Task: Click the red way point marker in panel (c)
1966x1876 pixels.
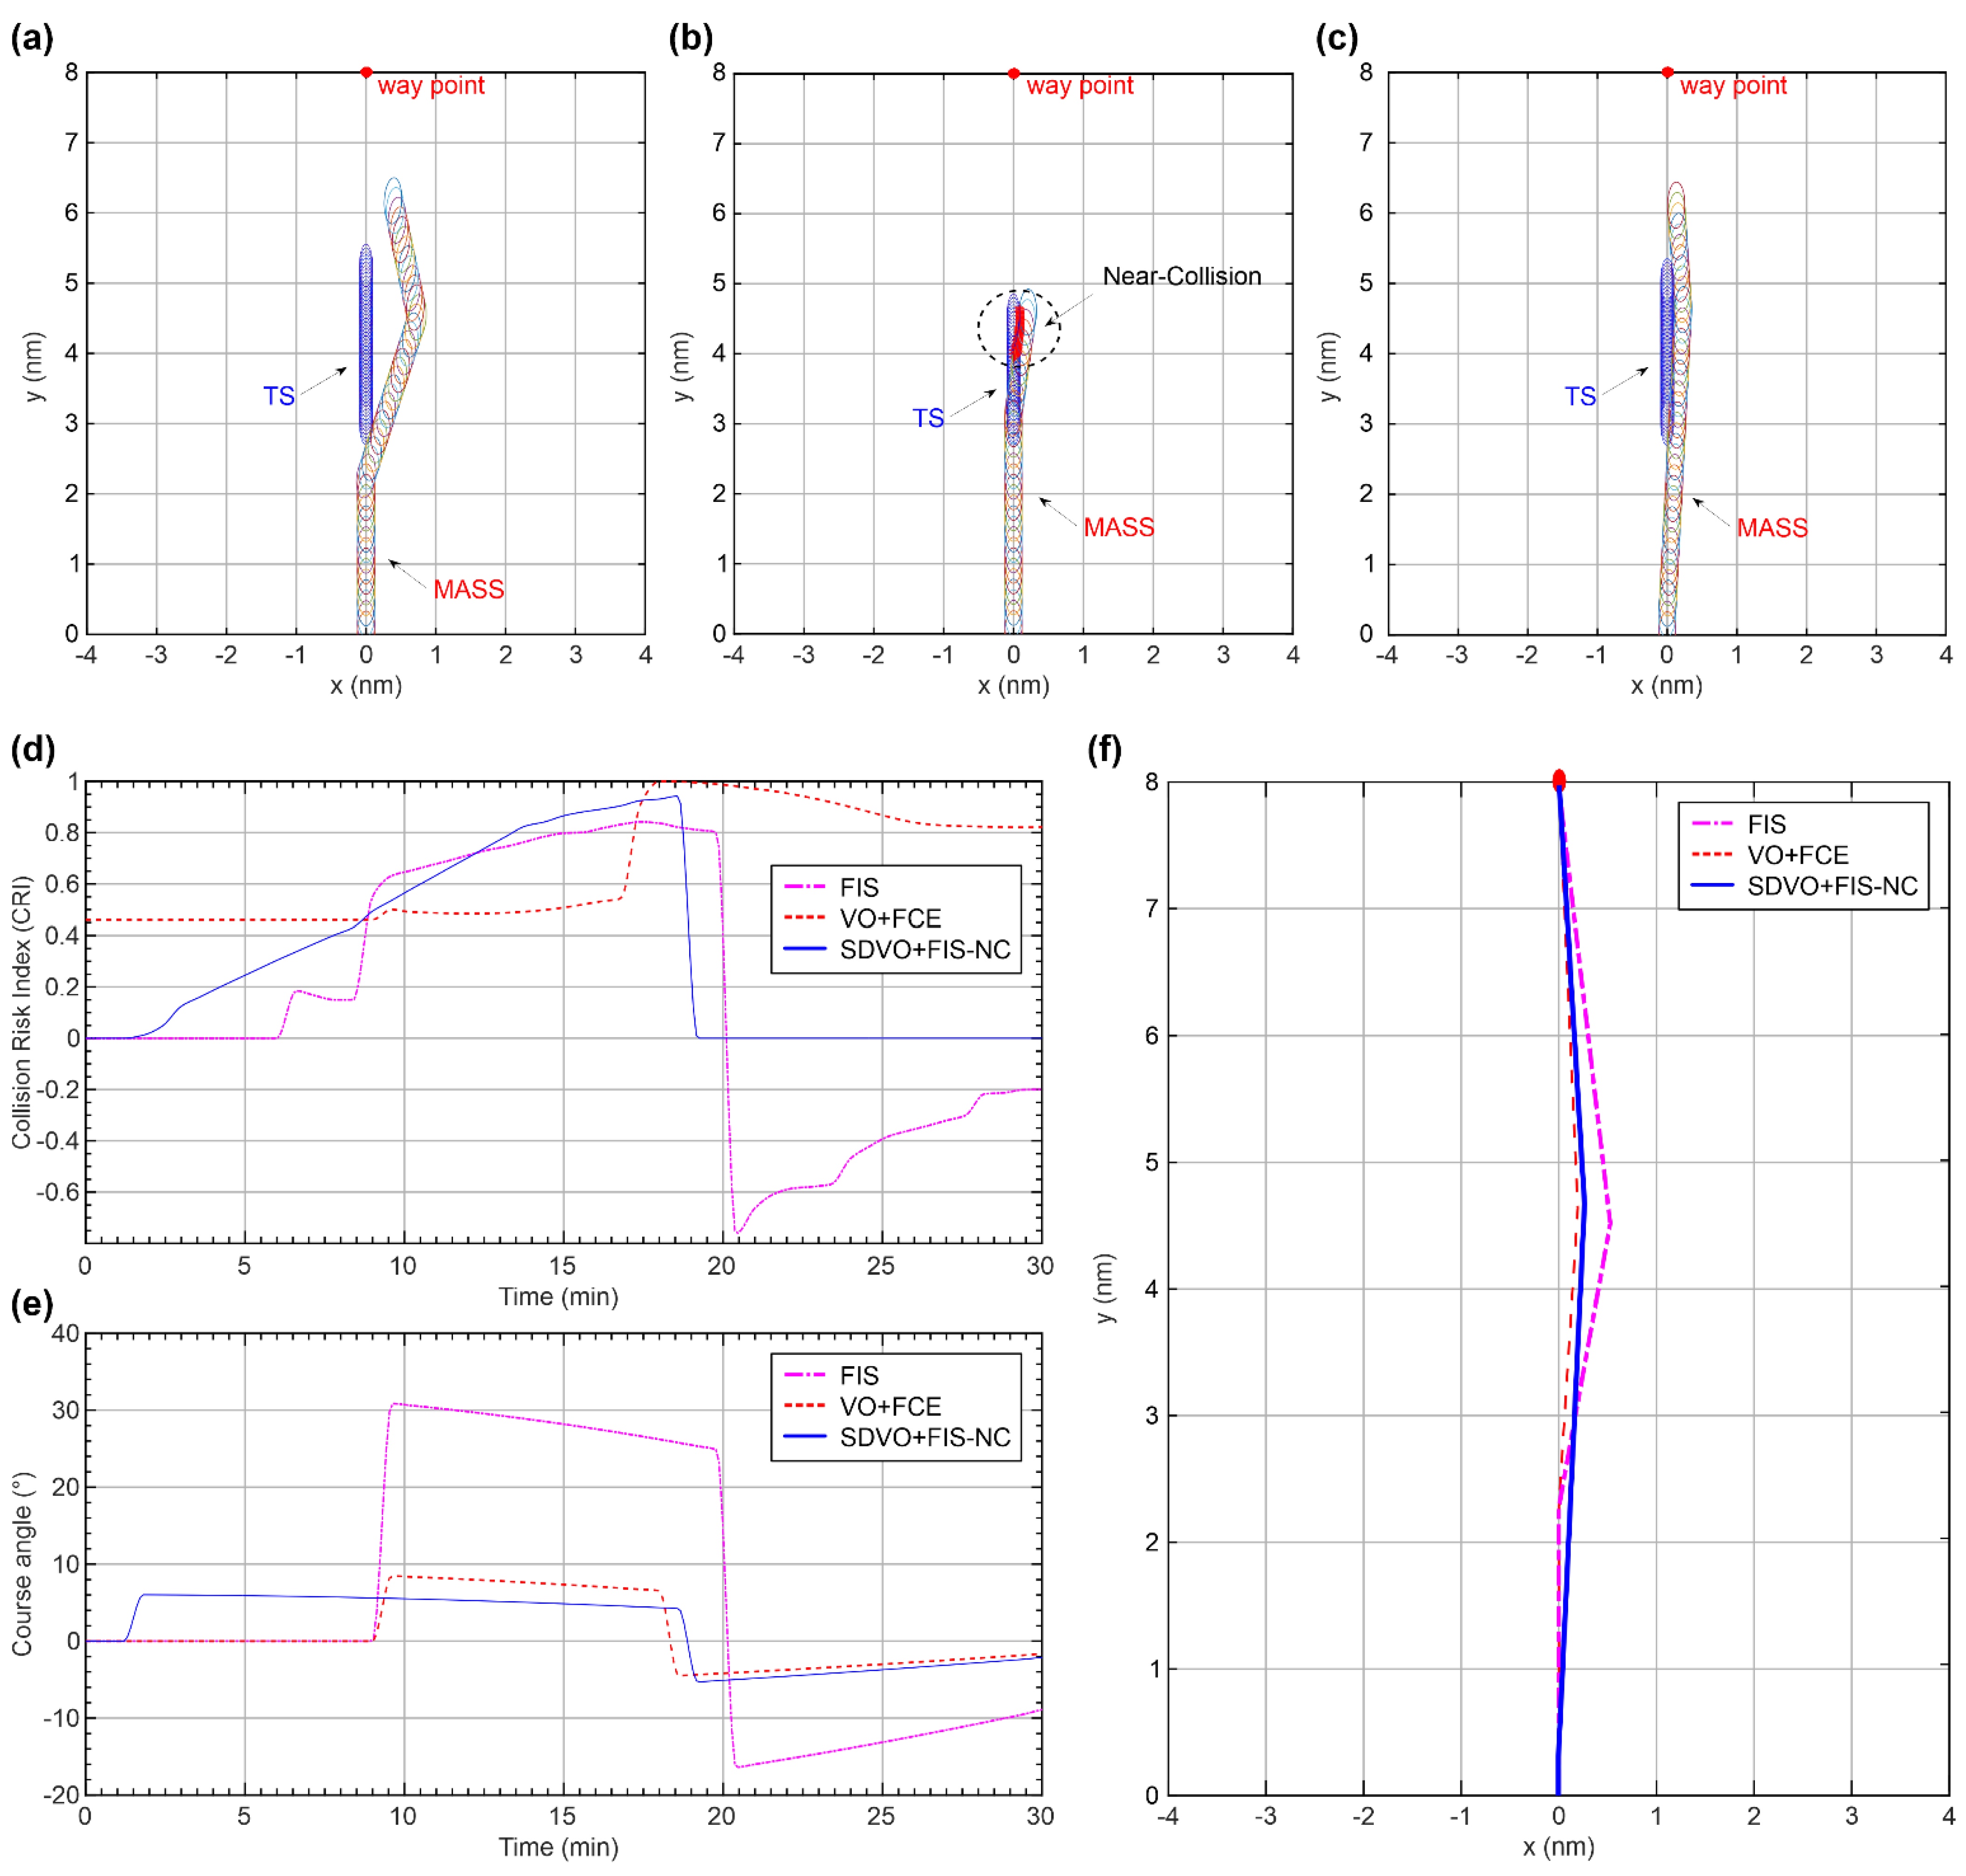Action: point(1667,72)
